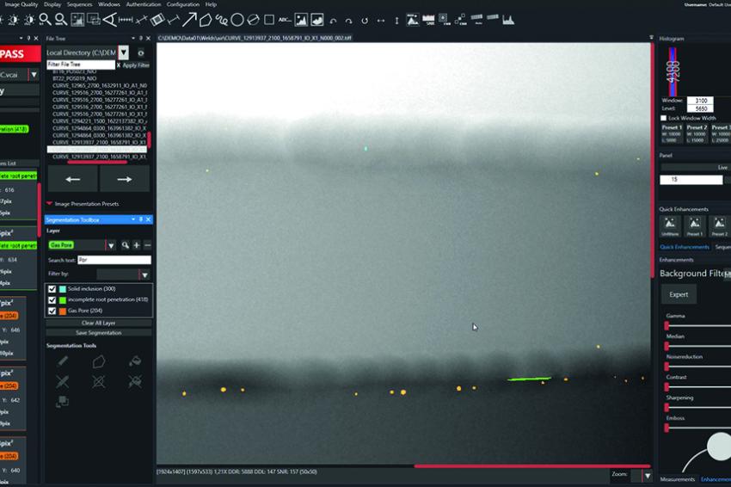Click the undo arrow icon
The image size is (731, 487).
pos(333,21)
